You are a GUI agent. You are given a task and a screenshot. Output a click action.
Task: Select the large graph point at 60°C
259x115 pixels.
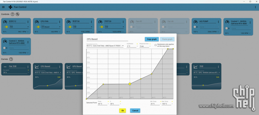point(130,84)
